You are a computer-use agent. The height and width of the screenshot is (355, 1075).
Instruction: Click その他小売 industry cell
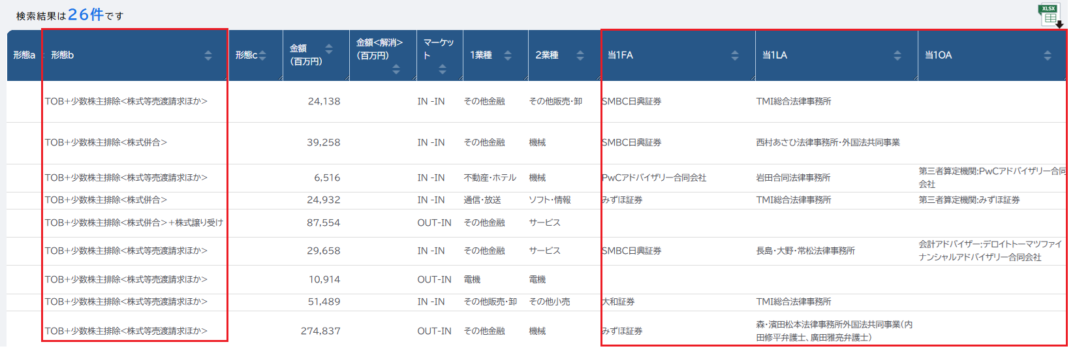click(549, 301)
